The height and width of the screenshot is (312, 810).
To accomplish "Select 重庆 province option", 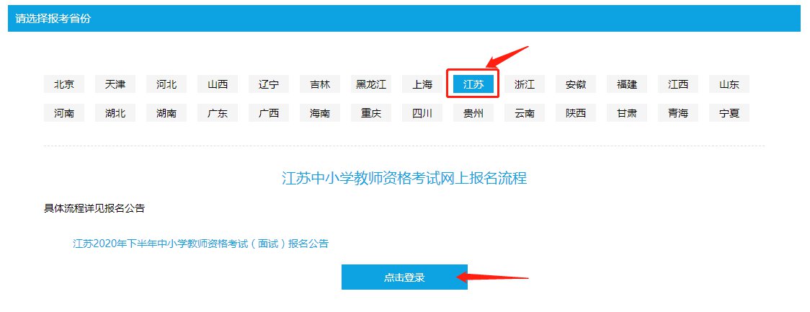I will 371,113.
